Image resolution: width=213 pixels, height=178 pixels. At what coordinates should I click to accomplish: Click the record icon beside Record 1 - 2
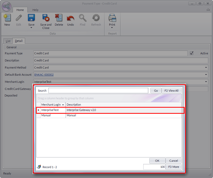pos(39,167)
